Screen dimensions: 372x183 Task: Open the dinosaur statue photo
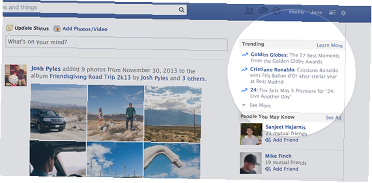click(x=172, y=160)
